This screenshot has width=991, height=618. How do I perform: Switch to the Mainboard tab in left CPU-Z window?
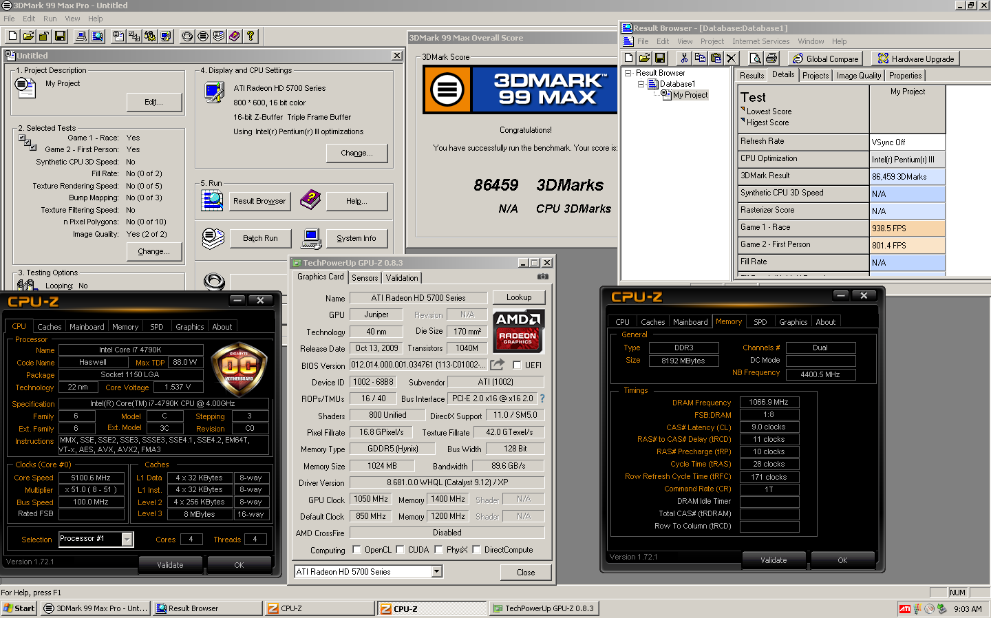coord(87,327)
